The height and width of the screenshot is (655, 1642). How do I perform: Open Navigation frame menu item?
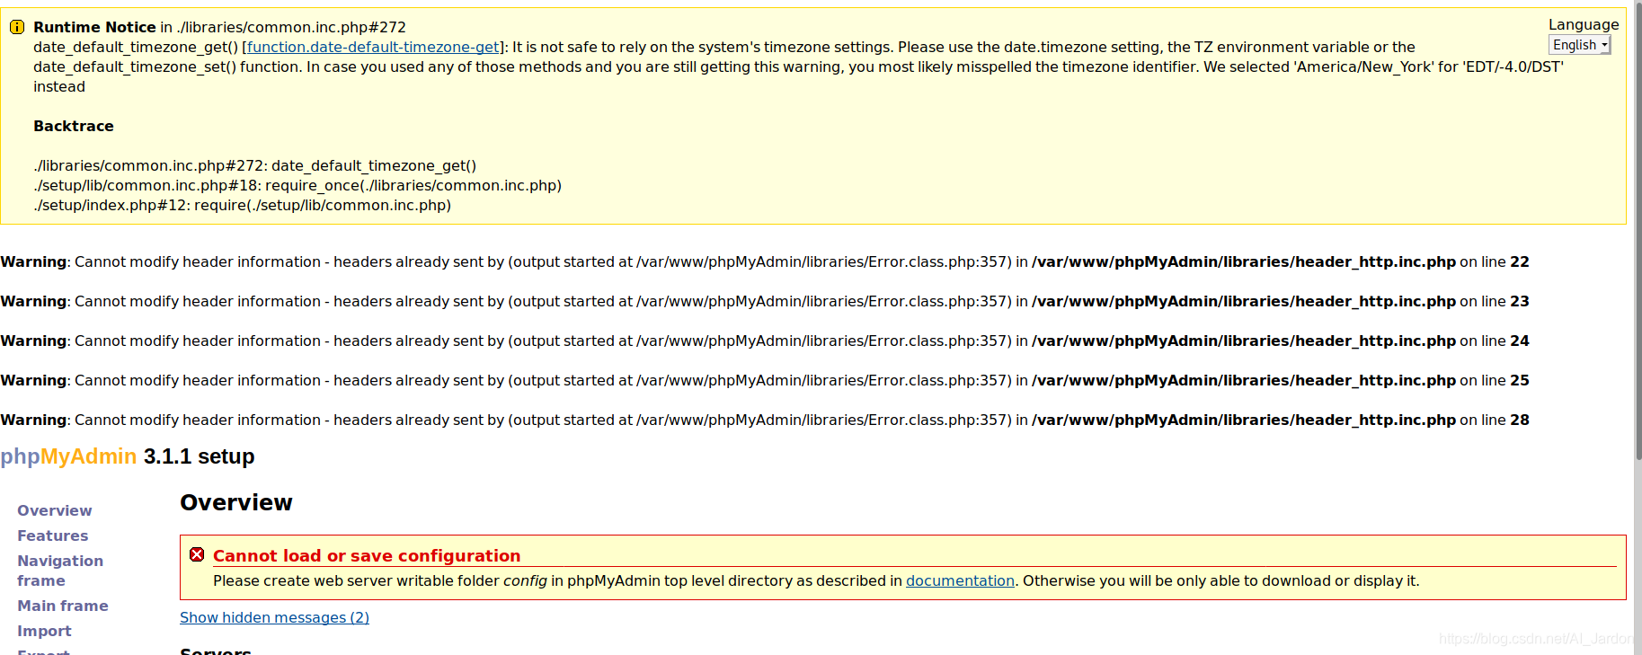[x=60, y=571]
